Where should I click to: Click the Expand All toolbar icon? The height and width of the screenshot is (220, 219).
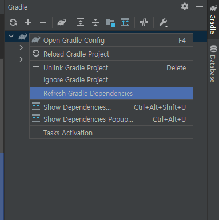click(81, 22)
